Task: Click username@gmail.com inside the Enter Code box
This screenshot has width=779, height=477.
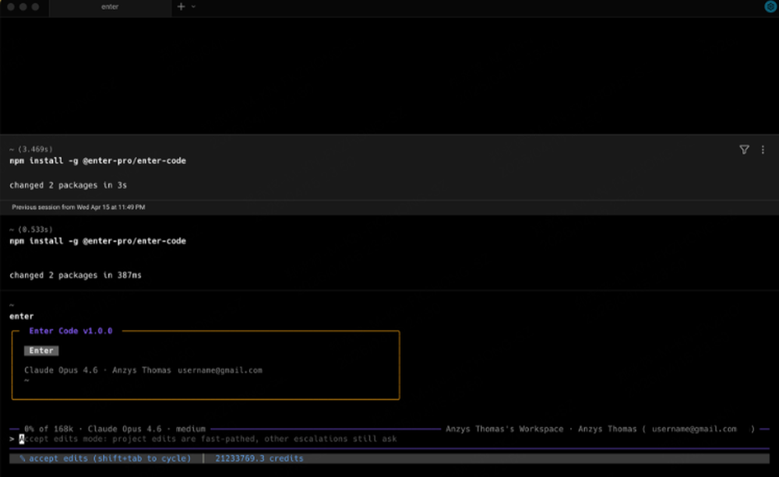Action: [220, 370]
